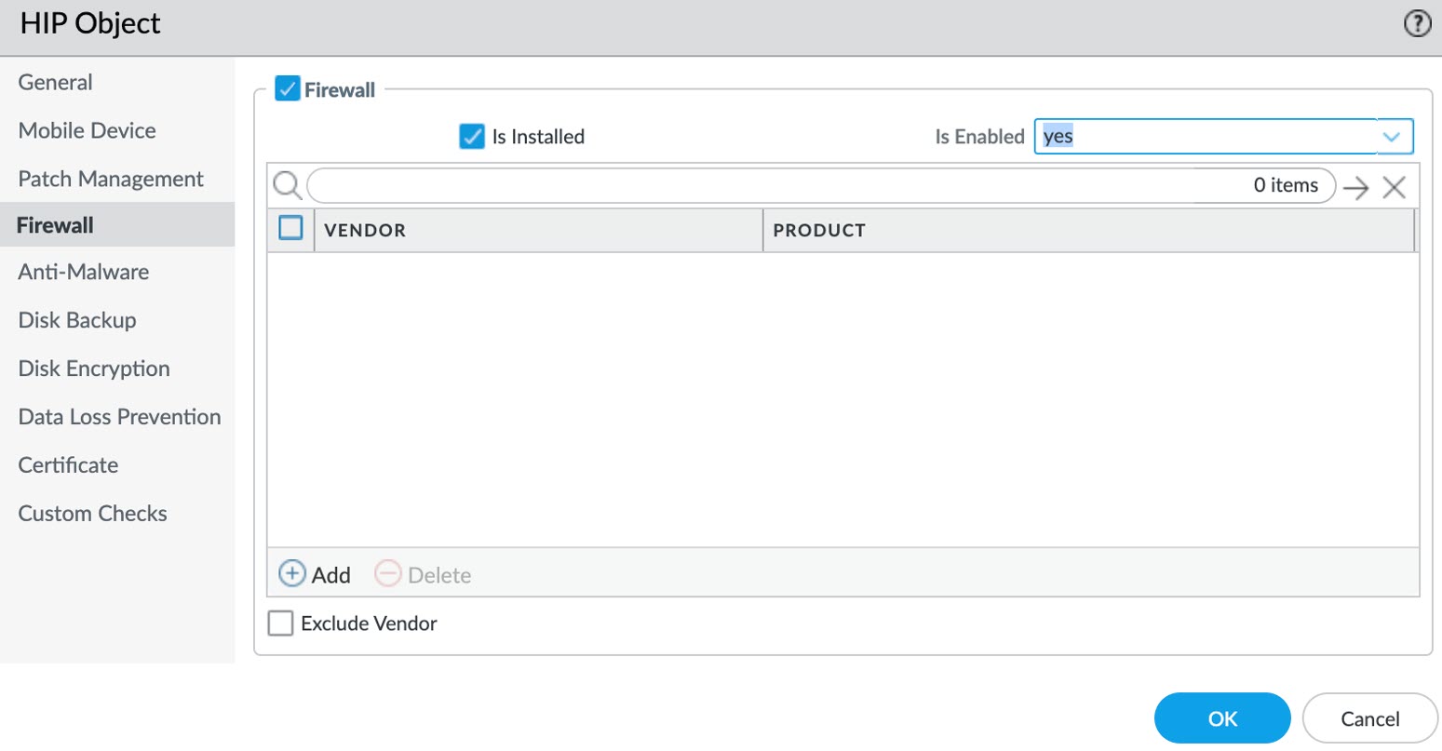
Task: Sort by the Vendor column header
Action: (x=365, y=231)
